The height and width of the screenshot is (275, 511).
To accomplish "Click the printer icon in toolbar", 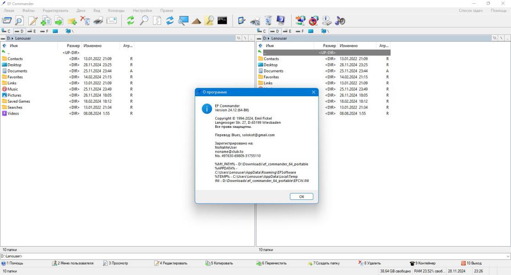I will tap(98, 21).
